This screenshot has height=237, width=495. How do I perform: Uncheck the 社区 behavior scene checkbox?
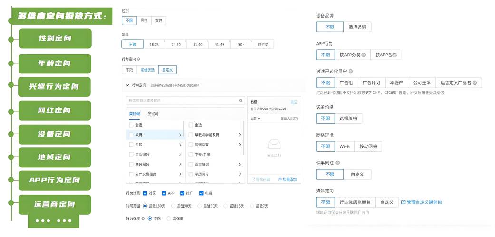[146, 193]
